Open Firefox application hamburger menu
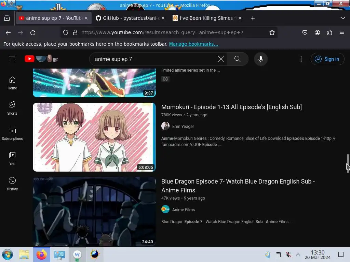The width and height of the screenshot is (350, 262). [342, 32]
